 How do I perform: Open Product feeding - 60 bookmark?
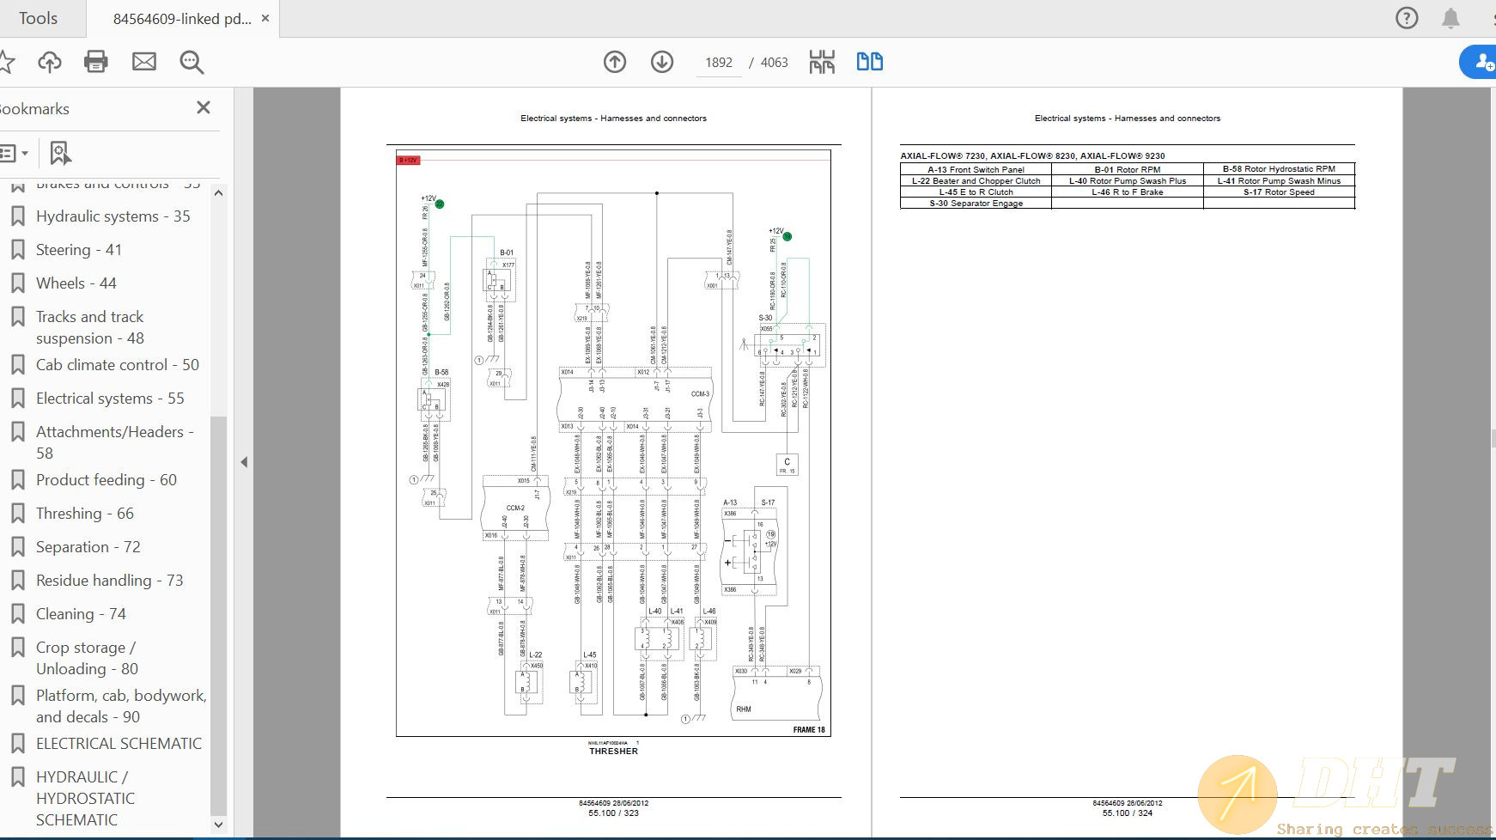(106, 480)
